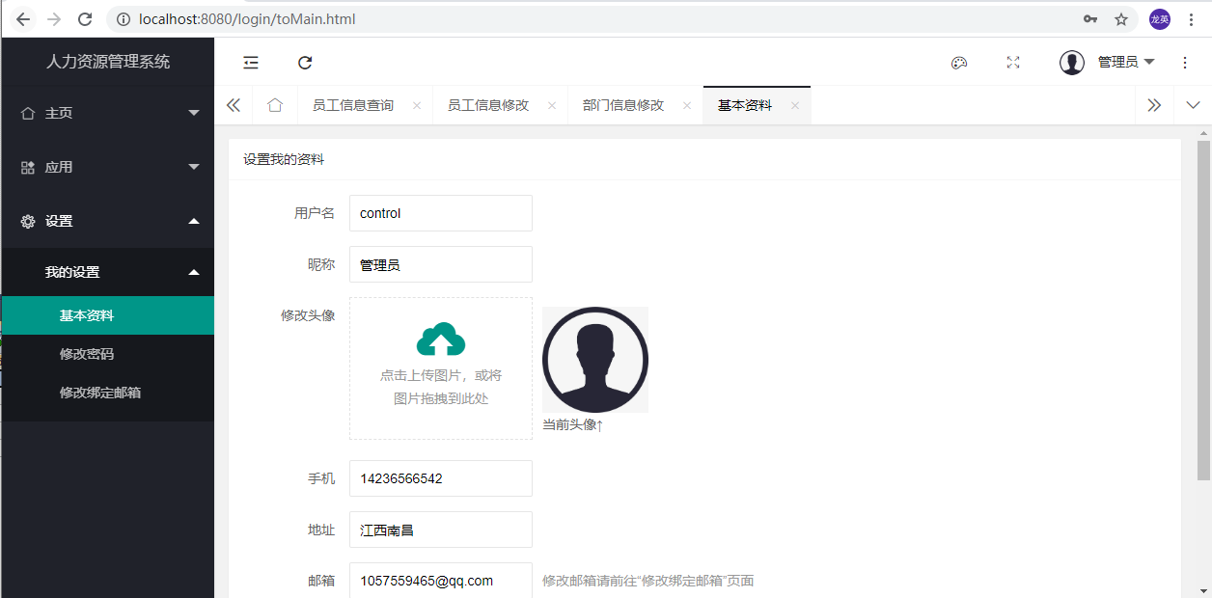1212x598 pixels.
Task: Switch to the 员工信息查询 tab
Action: [353, 105]
